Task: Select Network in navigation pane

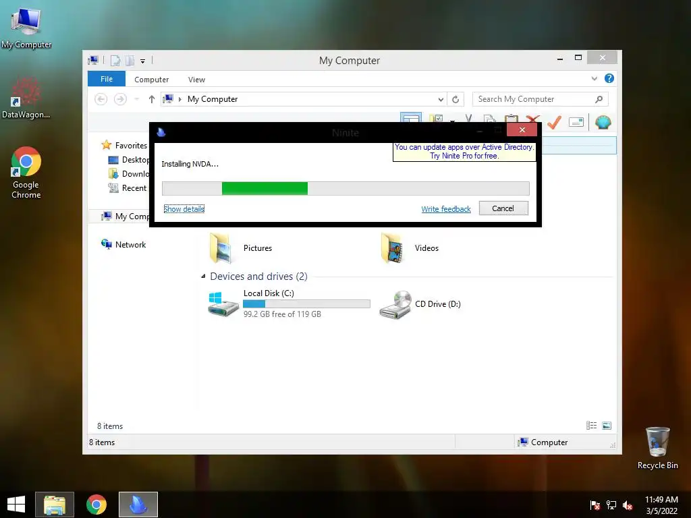Action: [124, 244]
